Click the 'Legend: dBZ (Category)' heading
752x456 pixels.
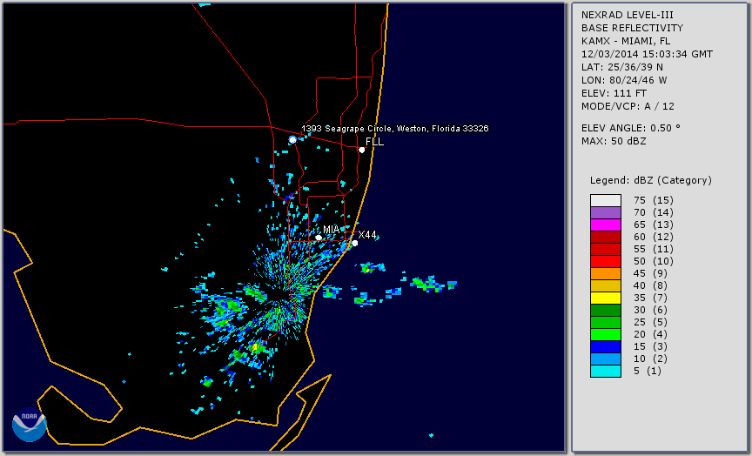(651, 180)
